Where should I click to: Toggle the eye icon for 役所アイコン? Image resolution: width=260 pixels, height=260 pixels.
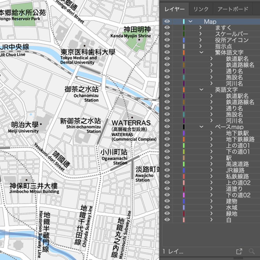click(x=167, y=40)
